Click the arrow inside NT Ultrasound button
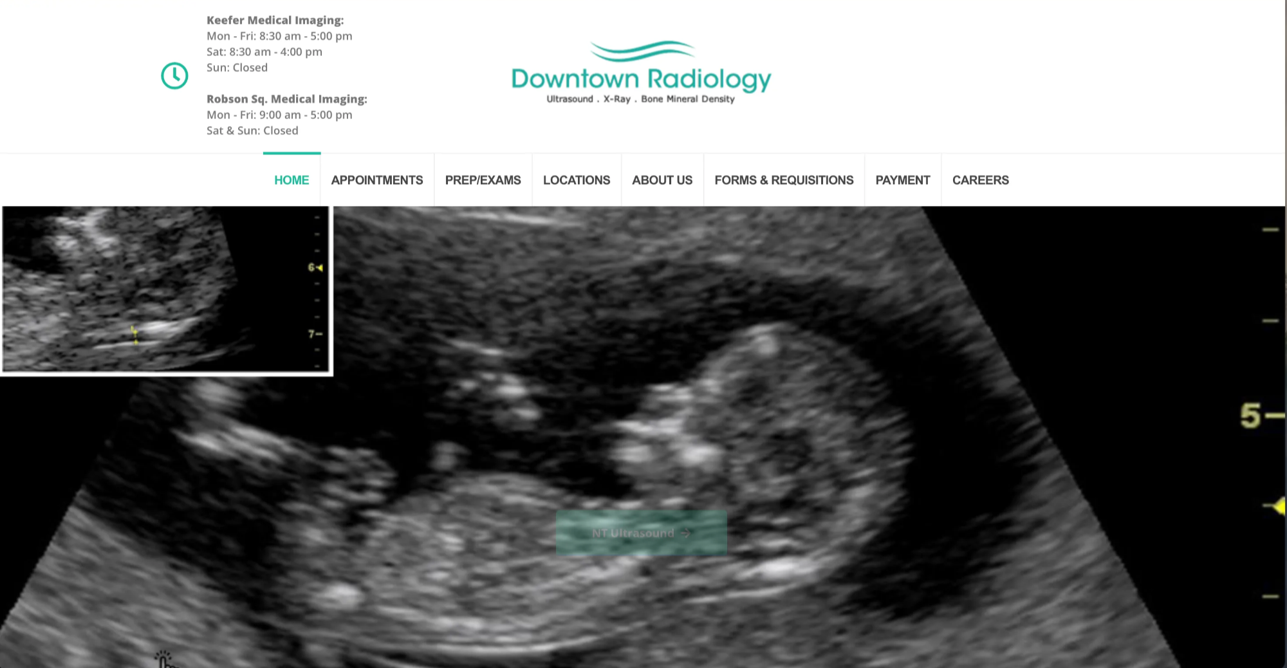1287x668 pixels. [685, 533]
